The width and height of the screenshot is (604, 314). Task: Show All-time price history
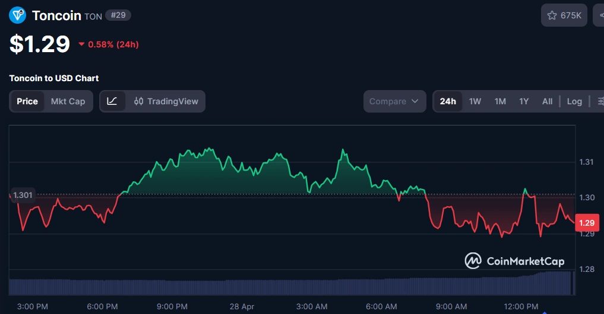[x=547, y=101]
